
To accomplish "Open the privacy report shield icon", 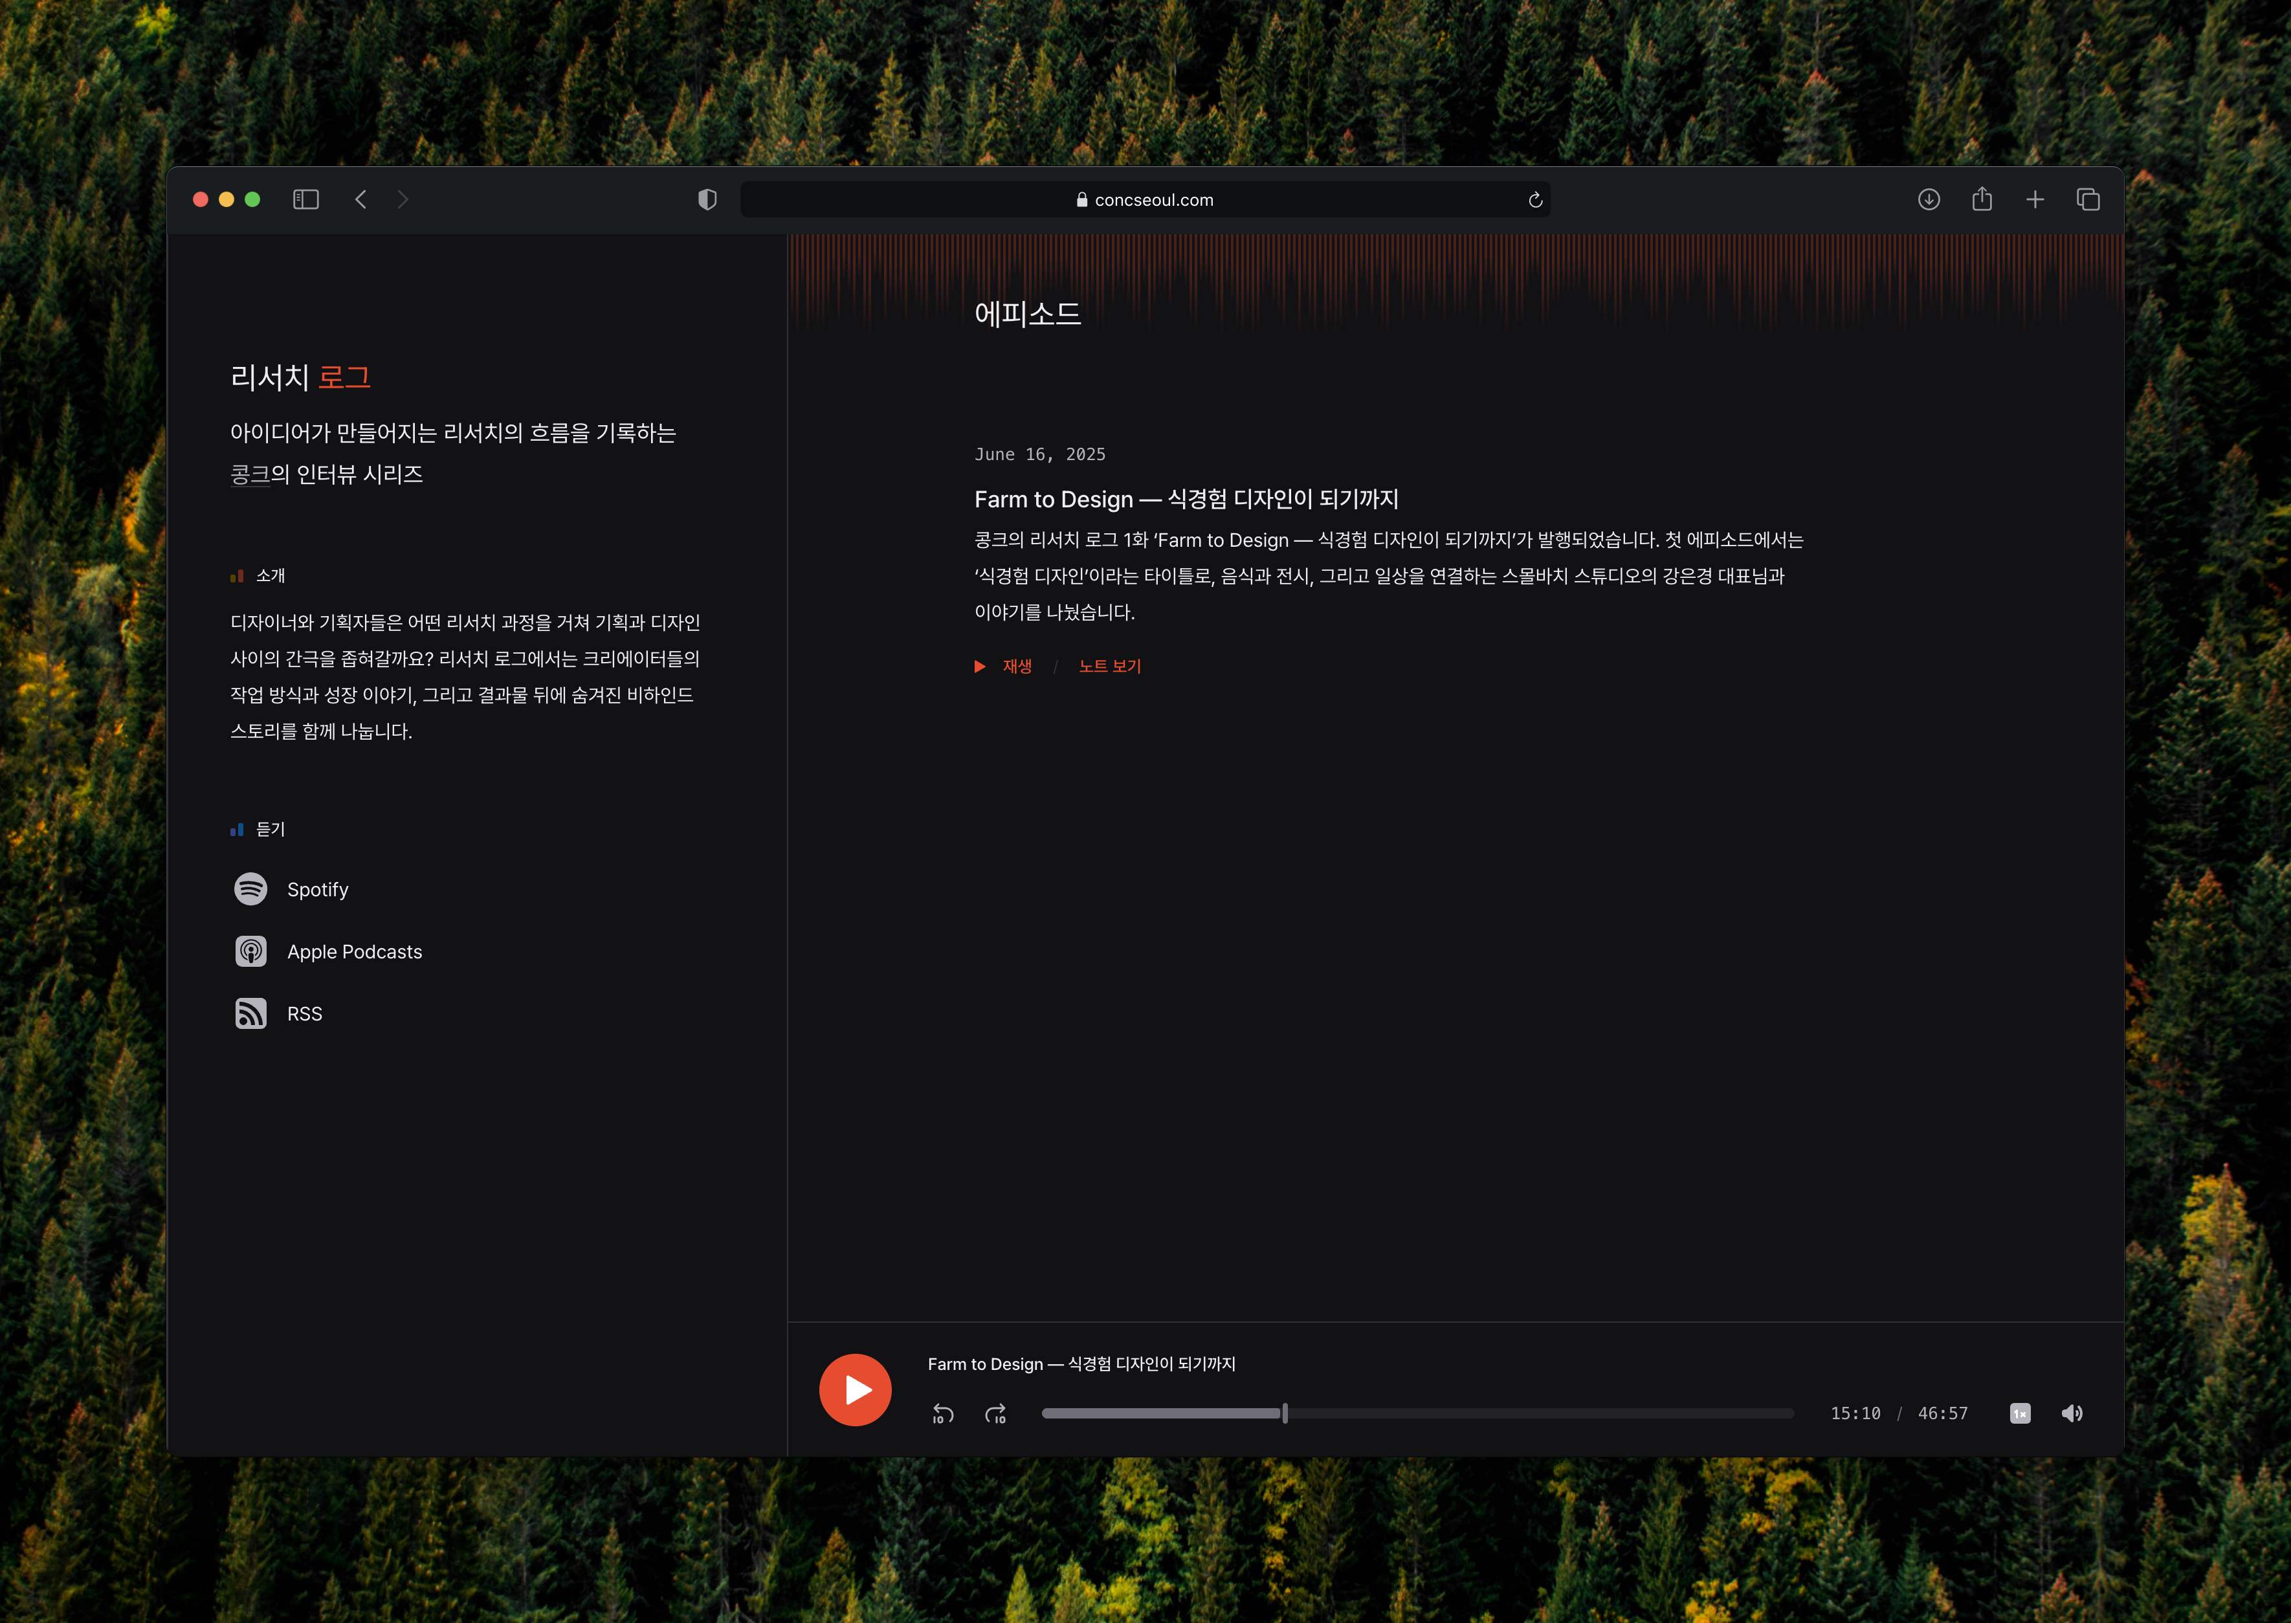I will [x=707, y=200].
